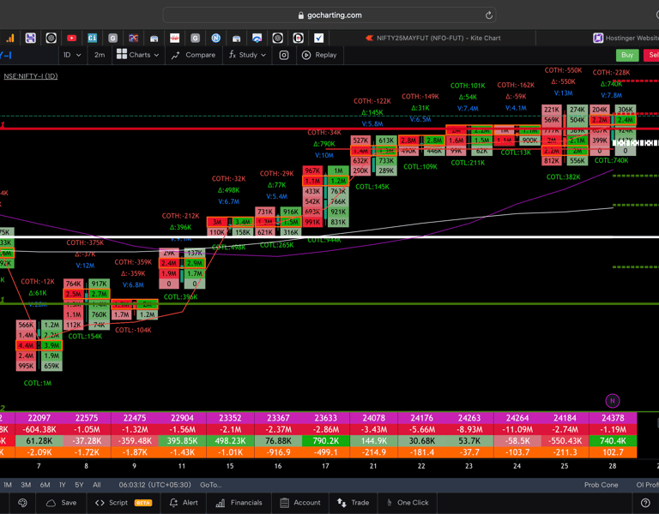Viewport: 659px width, 514px height.
Task: Click the 740.4K delta cell
Action: (x=613, y=441)
